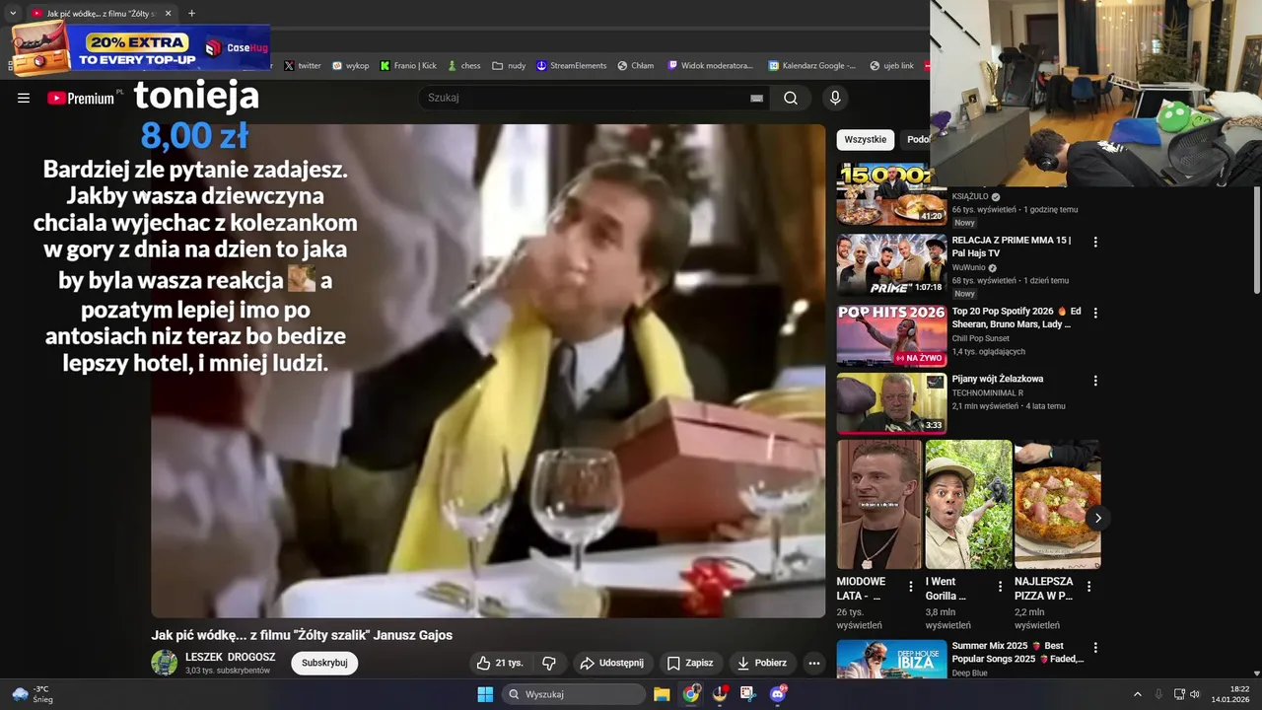Screen dimensions: 1262x710
Task: Open the YouTube hamburger guide menu
Action: click(24, 98)
